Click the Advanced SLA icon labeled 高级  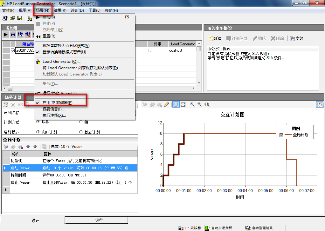[297, 38]
